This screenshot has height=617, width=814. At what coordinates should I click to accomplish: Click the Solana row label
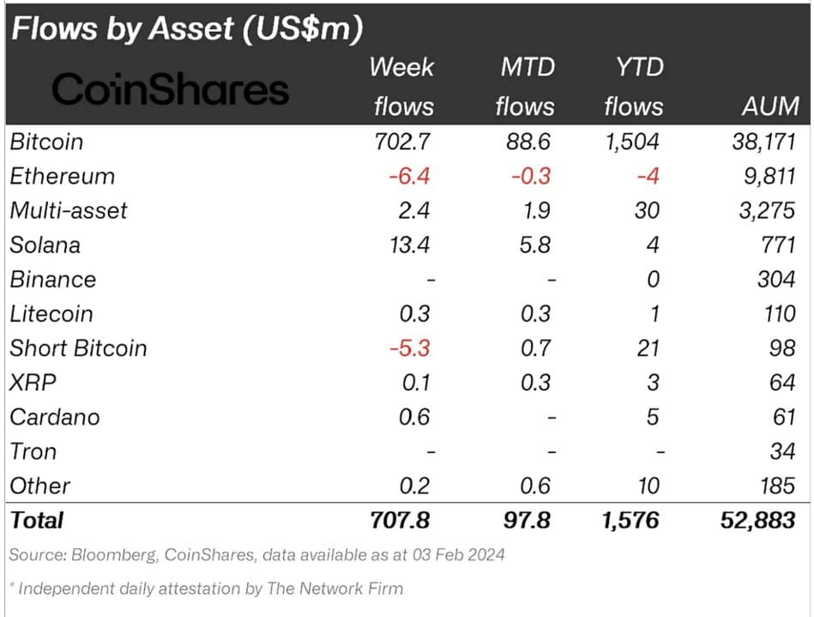tap(45, 245)
